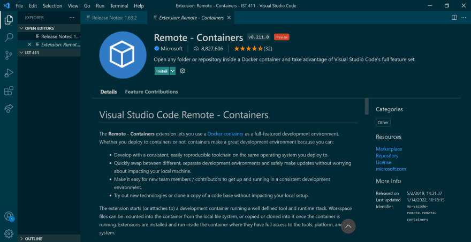The image size is (471, 242).
Task: Open the File menu
Action: click(x=19, y=6)
